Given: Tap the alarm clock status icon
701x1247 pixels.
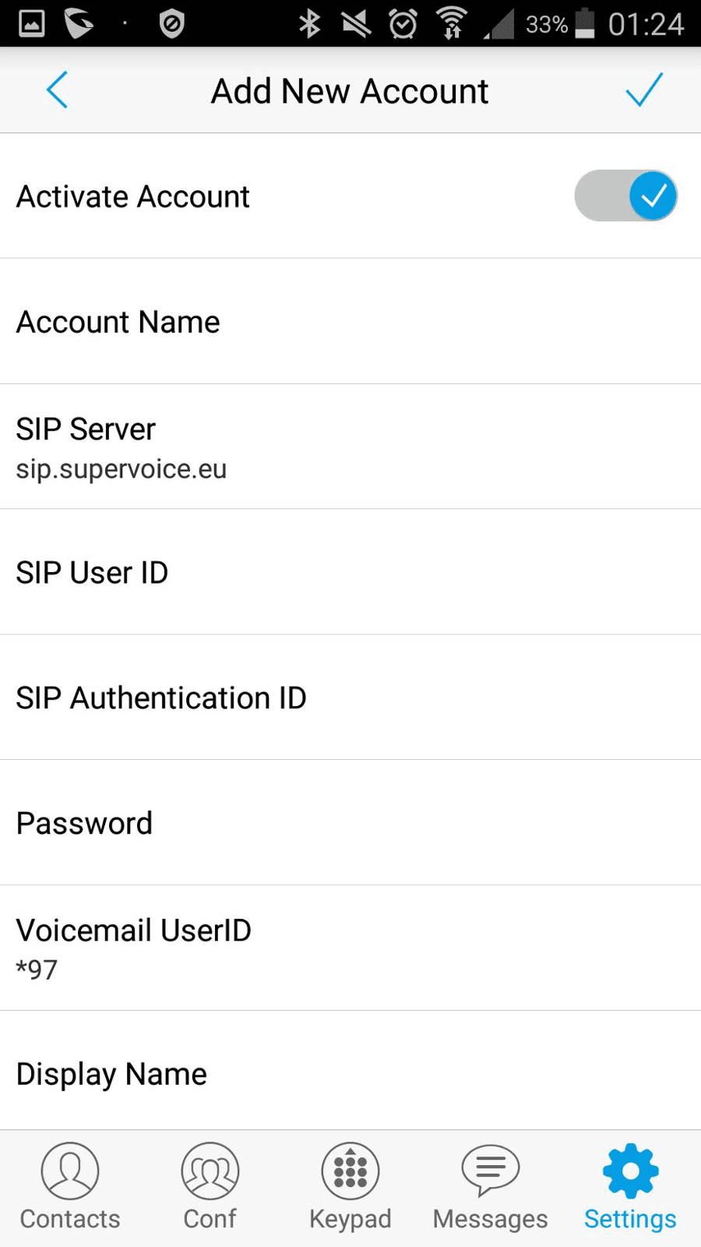Looking at the screenshot, I should (x=403, y=23).
